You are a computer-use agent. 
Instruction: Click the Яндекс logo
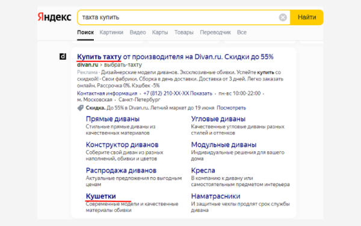(x=55, y=17)
